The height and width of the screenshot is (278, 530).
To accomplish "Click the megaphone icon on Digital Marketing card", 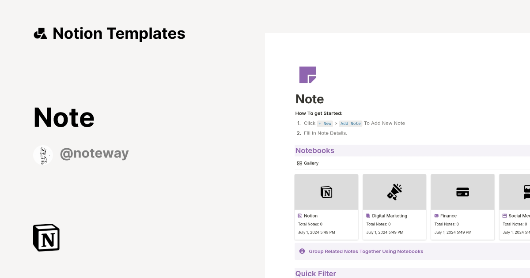I will (x=394, y=192).
